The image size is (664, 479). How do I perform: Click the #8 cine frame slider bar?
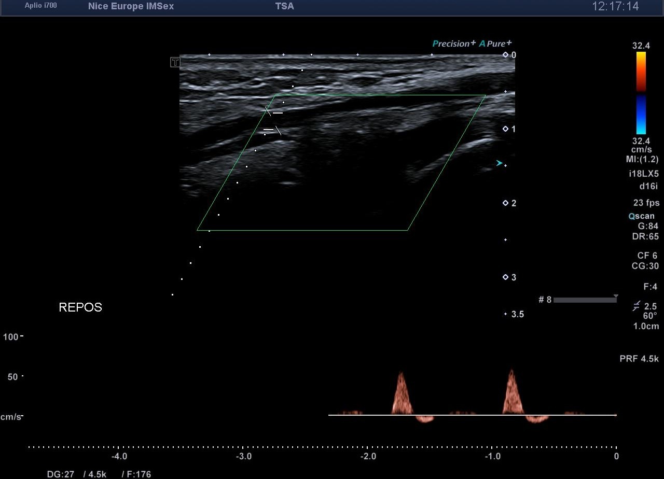click(585, 300)
